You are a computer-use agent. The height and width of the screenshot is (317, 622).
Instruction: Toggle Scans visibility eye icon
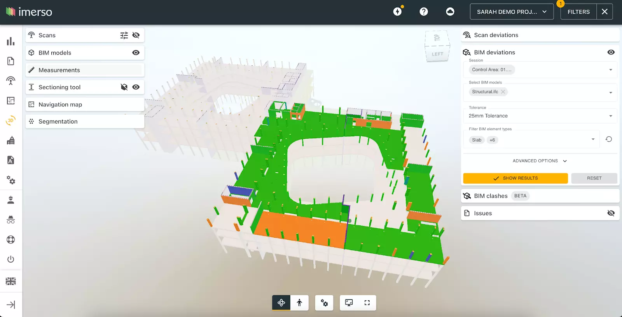tap(136, 35)
